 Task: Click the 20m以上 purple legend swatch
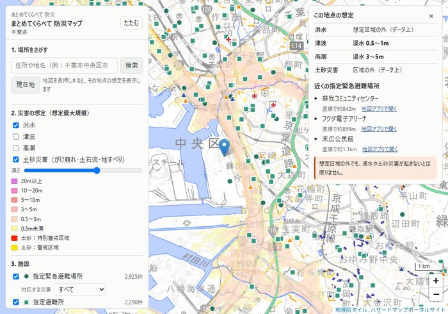[x=14, y=181]
